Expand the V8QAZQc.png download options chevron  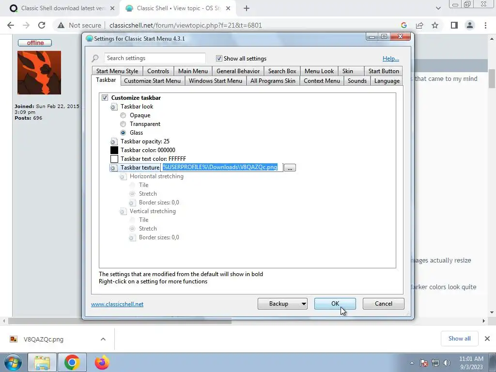coord(103,339)
